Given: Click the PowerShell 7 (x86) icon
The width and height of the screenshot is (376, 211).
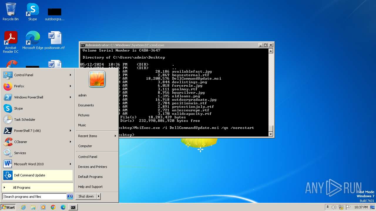Looking at the screenshot, I should (x=8, y=131).
